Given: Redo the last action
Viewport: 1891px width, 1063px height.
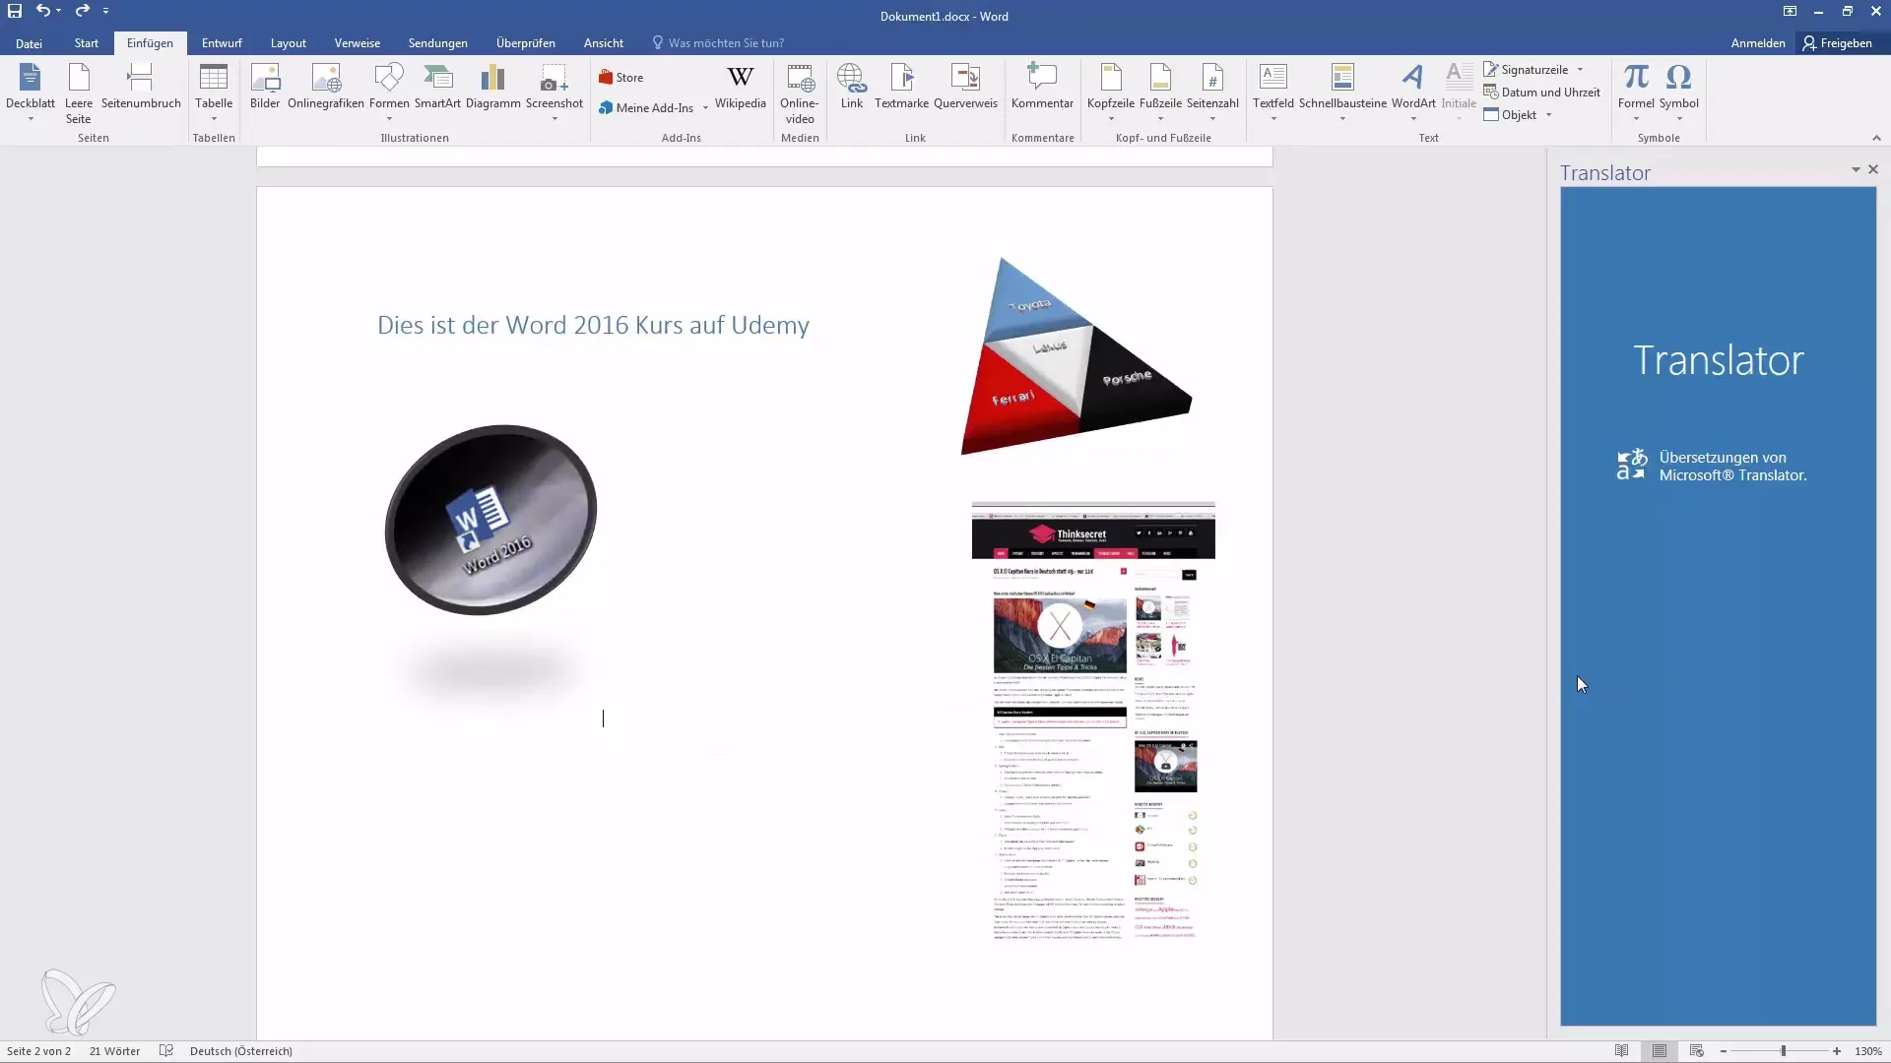Looking at the screenshot, I should pyautogui.click(x=82, y=11).
